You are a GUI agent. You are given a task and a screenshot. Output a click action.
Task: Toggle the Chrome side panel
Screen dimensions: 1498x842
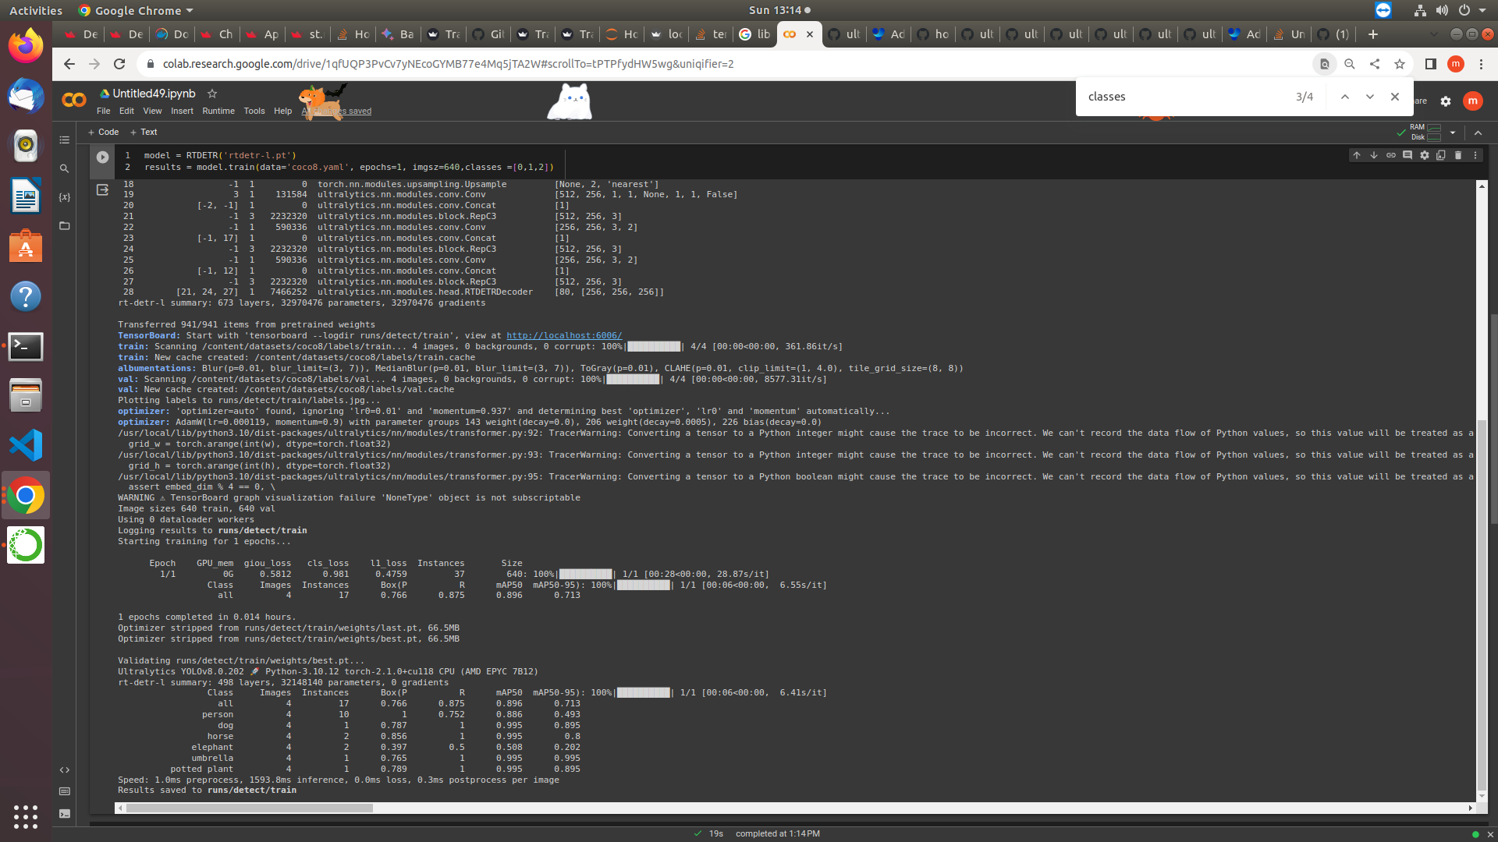coord(1431,64)
